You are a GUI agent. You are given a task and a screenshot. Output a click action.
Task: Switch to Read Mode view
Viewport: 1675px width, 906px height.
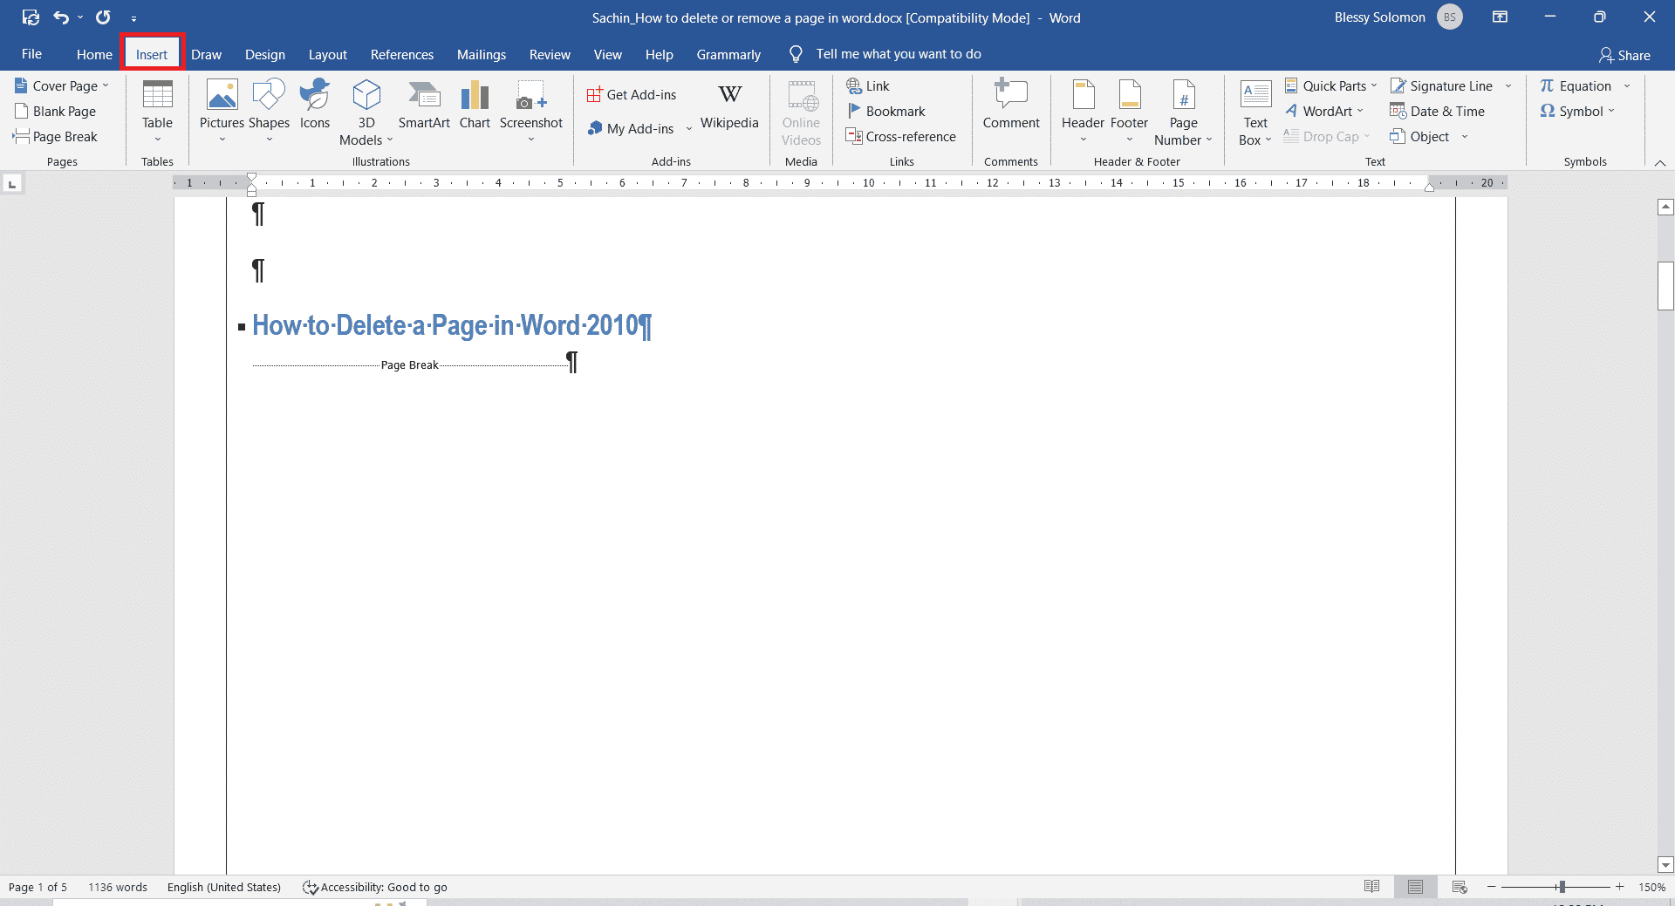tap(1372, 887)
